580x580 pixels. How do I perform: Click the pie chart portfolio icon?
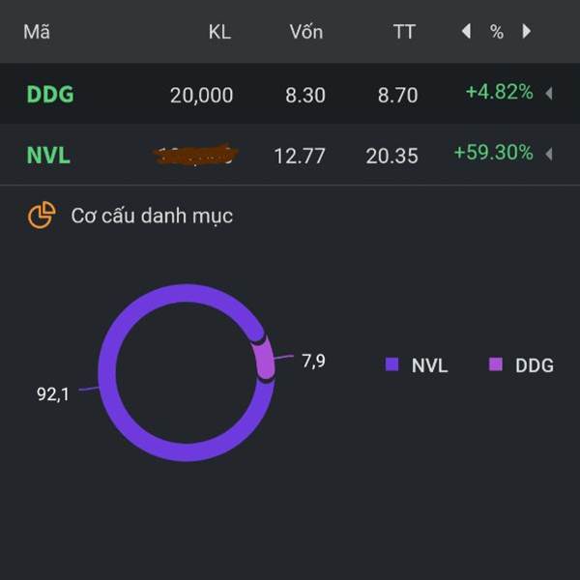click(42, 216)
